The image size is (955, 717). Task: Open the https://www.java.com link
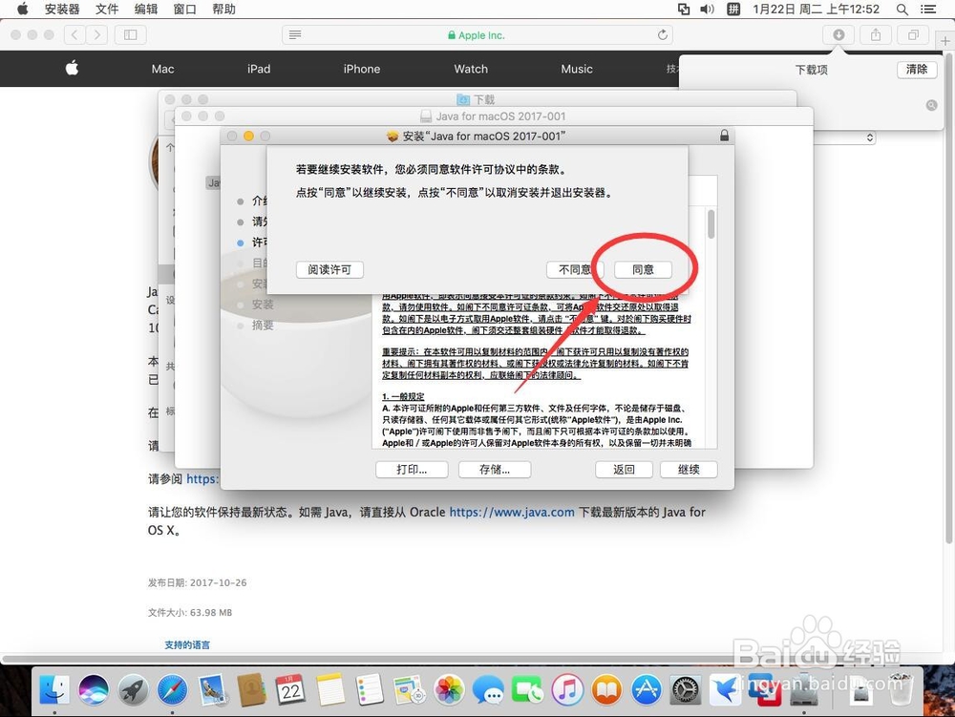[511, 512]
